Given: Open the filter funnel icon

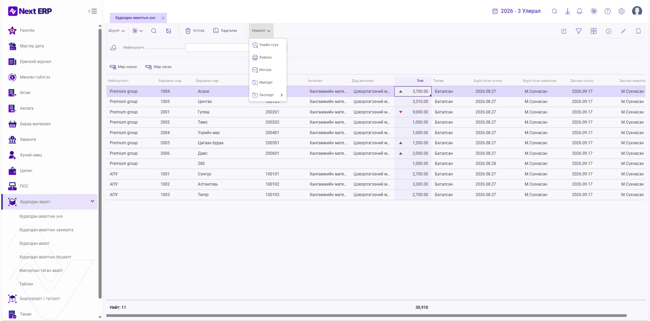Looking at the screenshot, I should pos(579,31).
